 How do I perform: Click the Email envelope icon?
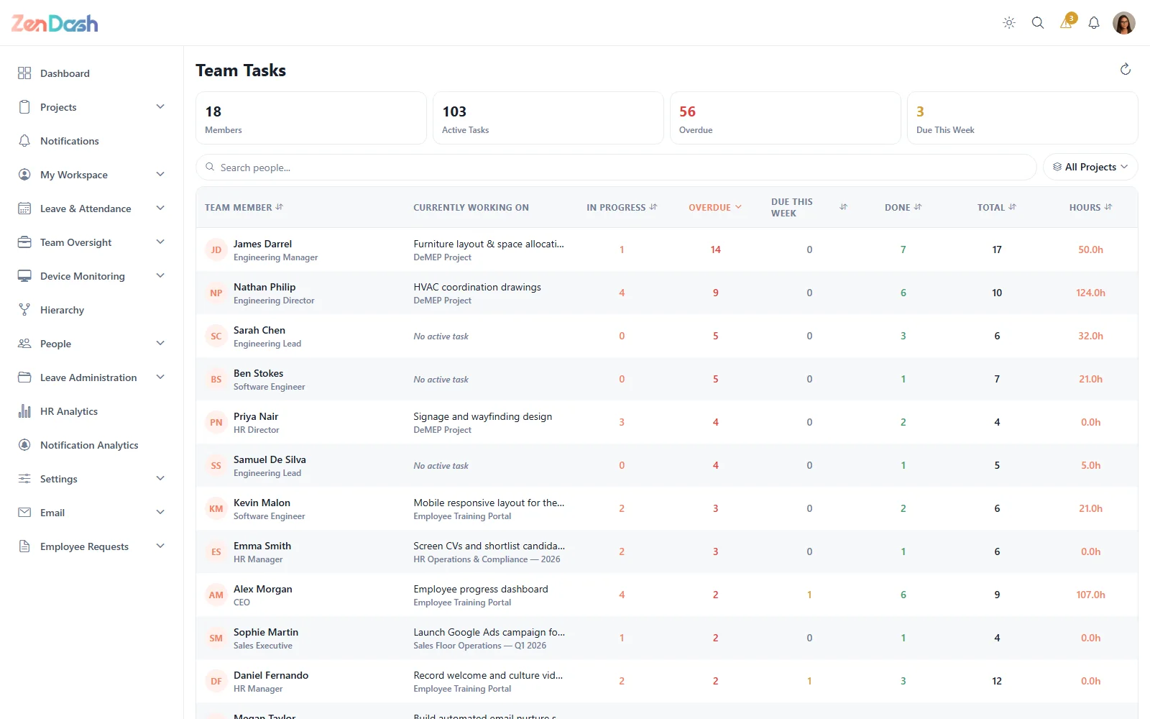24,513
